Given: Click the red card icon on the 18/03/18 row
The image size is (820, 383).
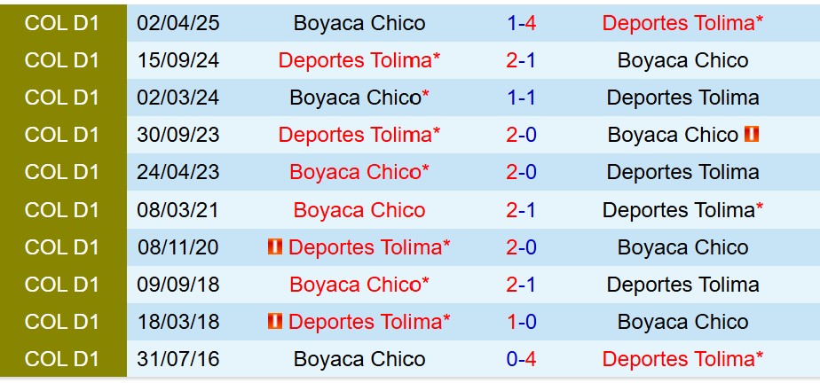Looking at the screenshot, I should click(275, 322).
